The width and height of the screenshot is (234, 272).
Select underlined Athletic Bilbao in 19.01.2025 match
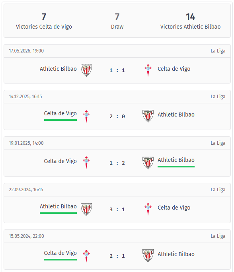coord(176,160)
